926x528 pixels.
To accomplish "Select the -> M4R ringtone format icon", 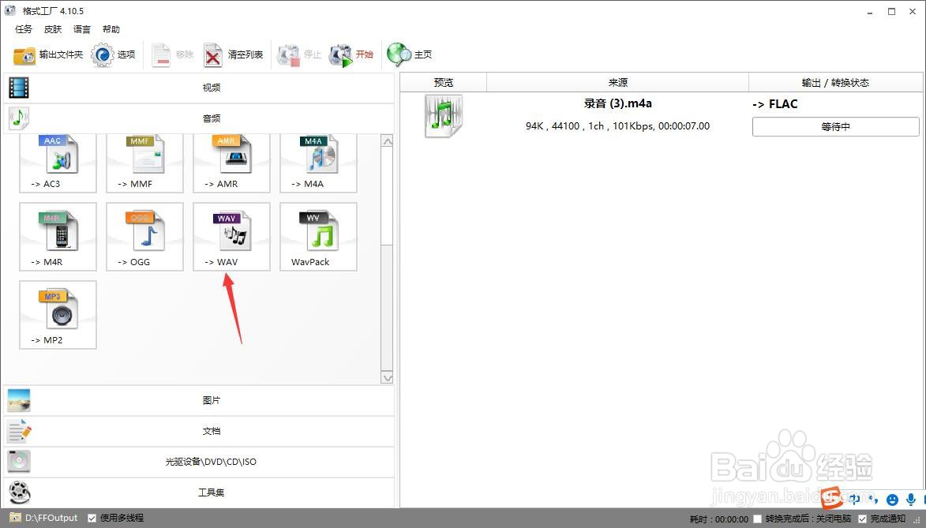I will click(58, 237).
